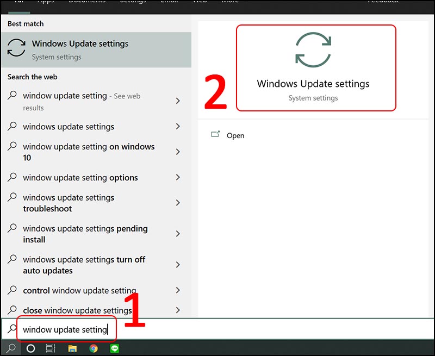Viewport: 435px width, 356px height.
Task: Open Task View on the taskbar
Action: click(x=51, y=348)
